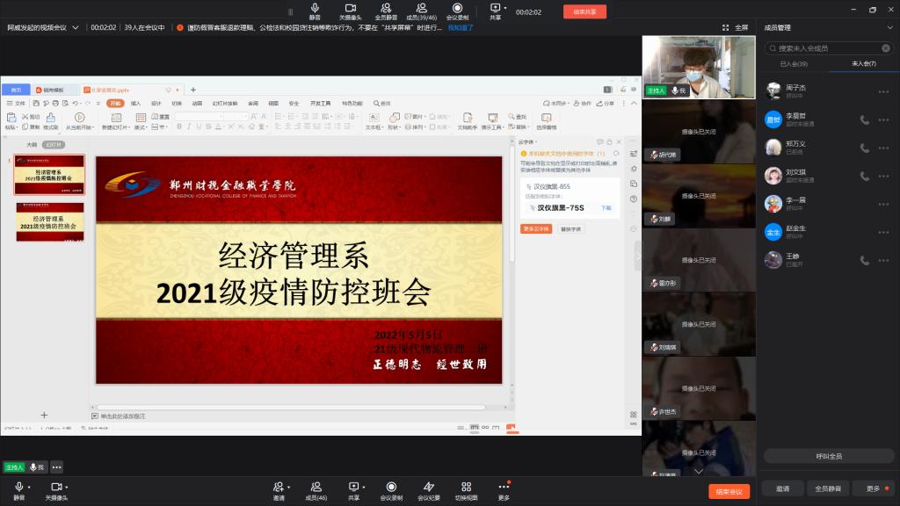900x506 pixels.
Task: Close the WPS cloud fonts panel
Action: point(619,141)
